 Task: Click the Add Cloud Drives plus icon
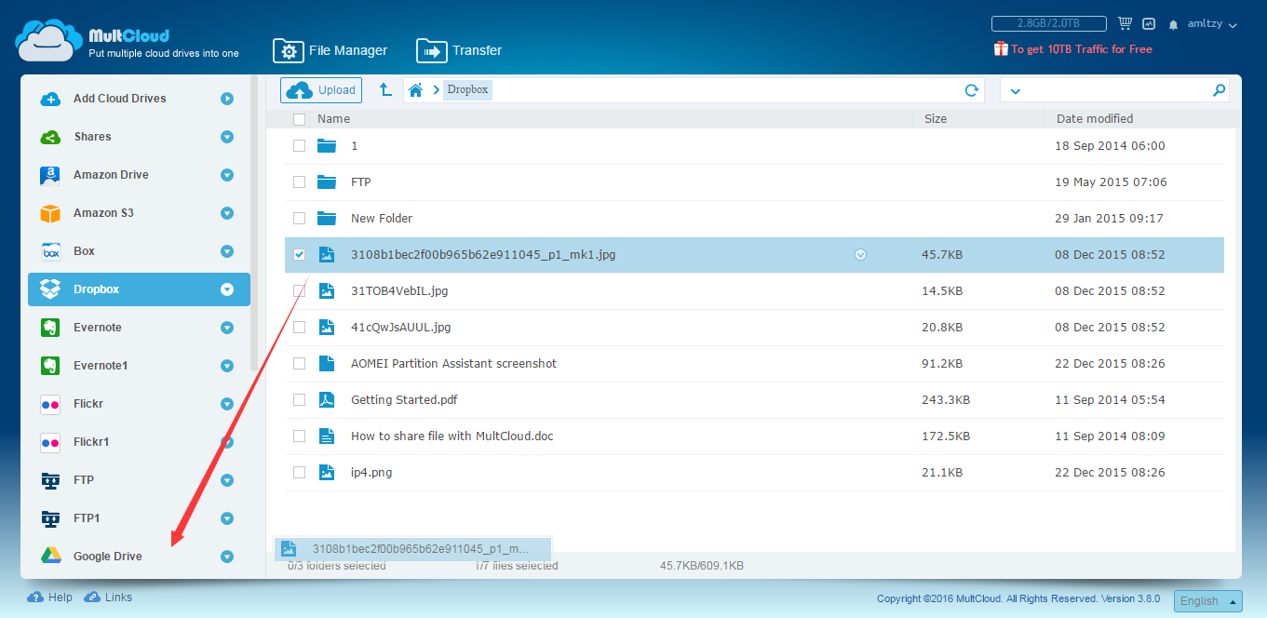coord(50,99)
